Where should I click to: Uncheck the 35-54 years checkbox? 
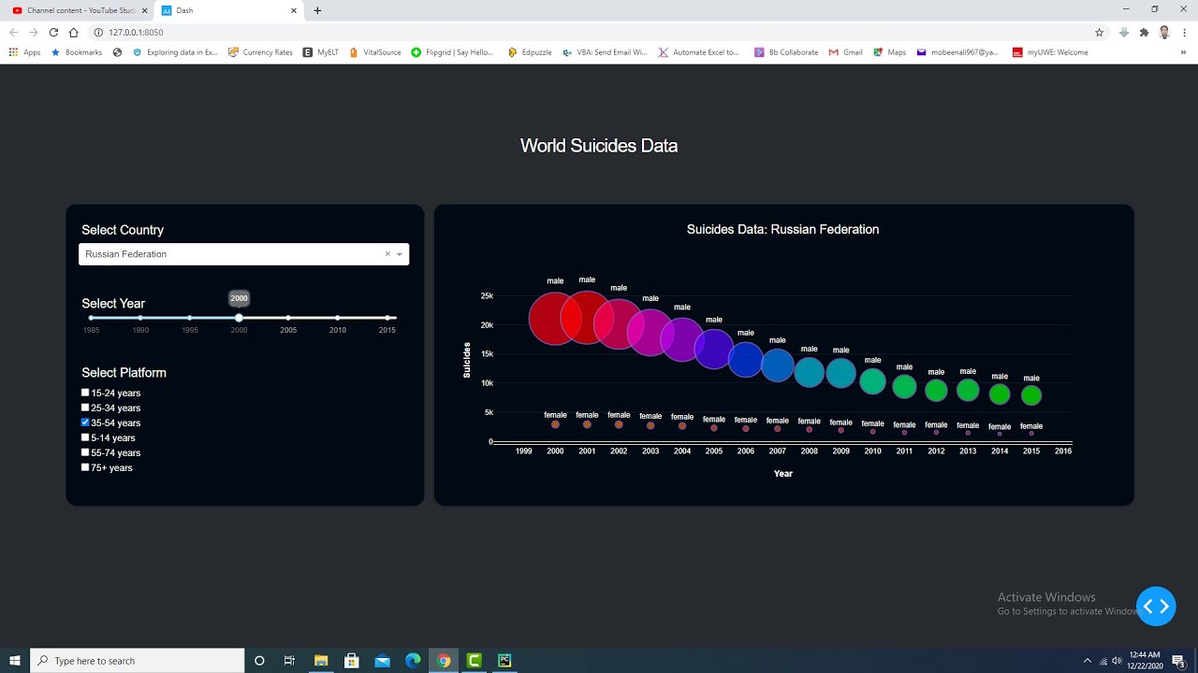pyautogui.click(x=85, y=422)
